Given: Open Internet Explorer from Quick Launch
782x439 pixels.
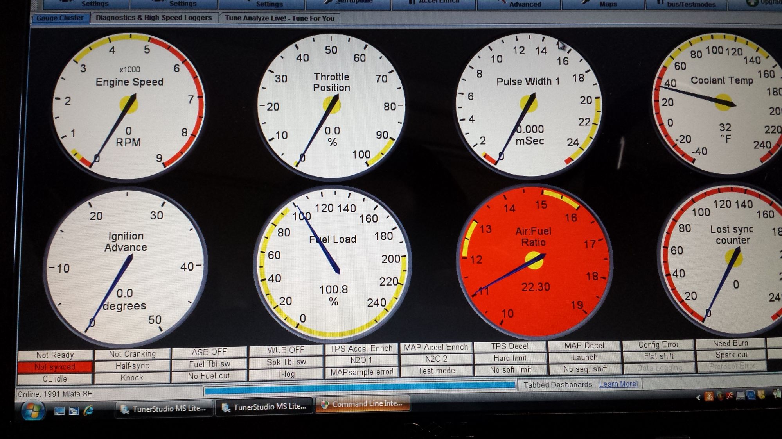Looking at the screenshot, I should [x=89, y=410].
